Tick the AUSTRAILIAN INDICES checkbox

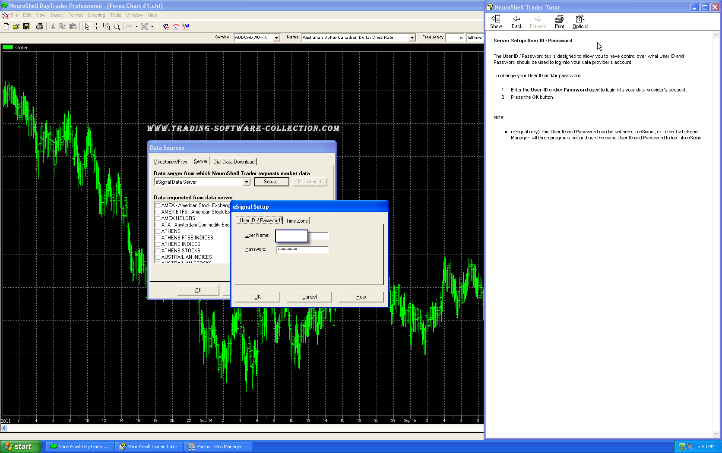[158, 258]
